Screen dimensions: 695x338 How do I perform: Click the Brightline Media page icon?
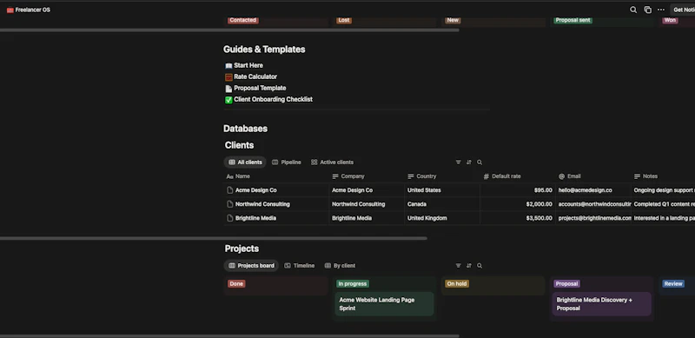[x=229, y=218]
